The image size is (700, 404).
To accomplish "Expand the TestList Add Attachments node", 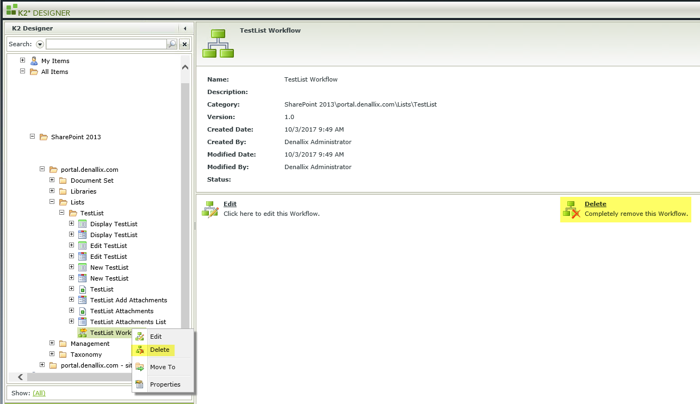I will point(71,300).
